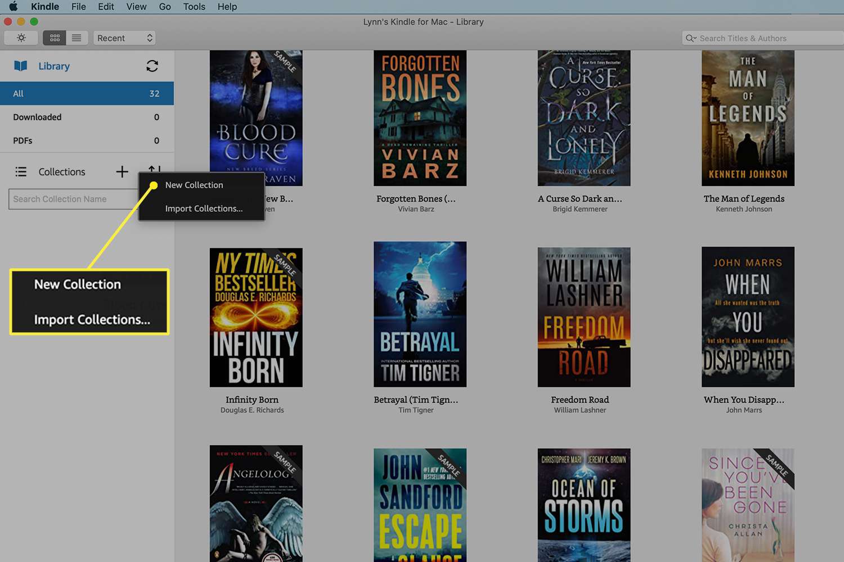Viewport: 844px width, 562px height.
Task: Click the Library heading link
Action: coord(54,66)
